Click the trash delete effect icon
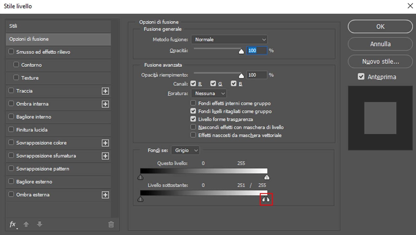 point(111,224)
